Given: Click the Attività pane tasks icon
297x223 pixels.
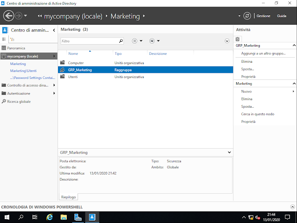Looking at the screenshot, I should pos(238,39).
